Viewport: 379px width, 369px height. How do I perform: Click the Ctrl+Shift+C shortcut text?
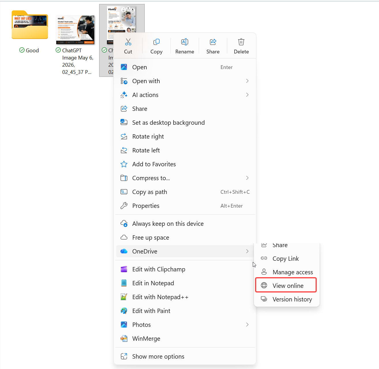235,192
